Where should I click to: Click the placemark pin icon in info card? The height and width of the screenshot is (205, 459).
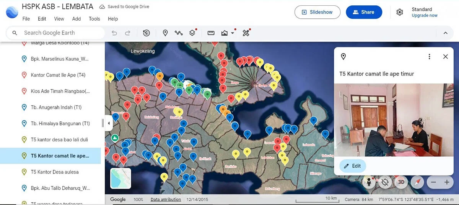343,57
